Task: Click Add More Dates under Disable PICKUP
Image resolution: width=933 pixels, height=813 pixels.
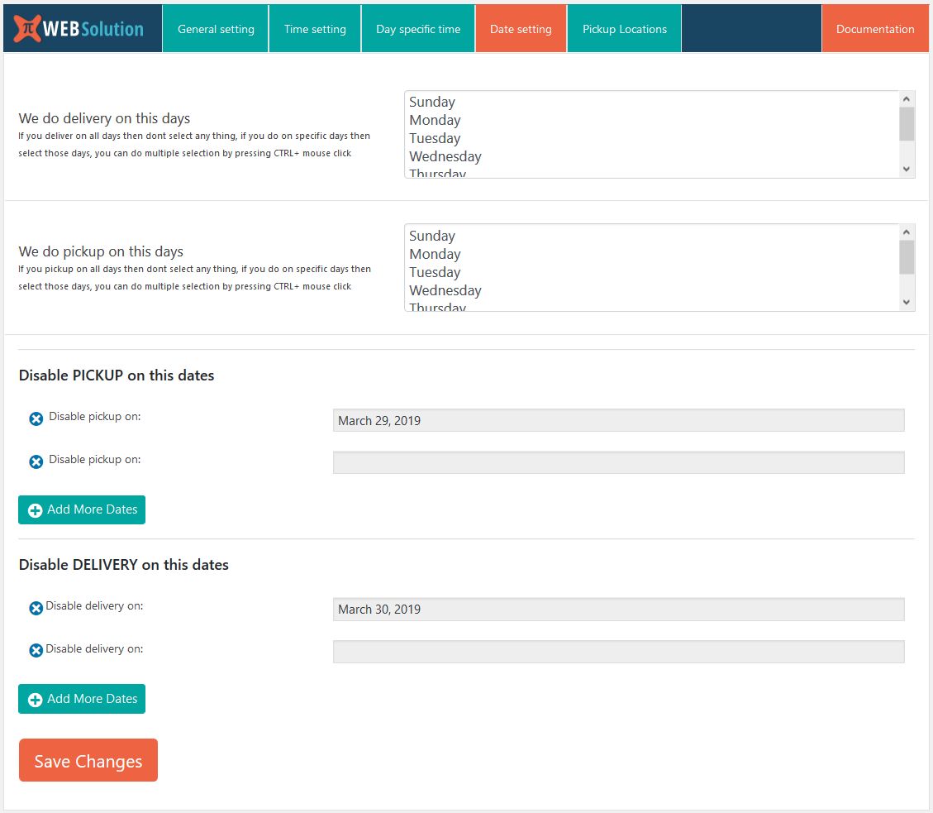Action: pos(82,509)
